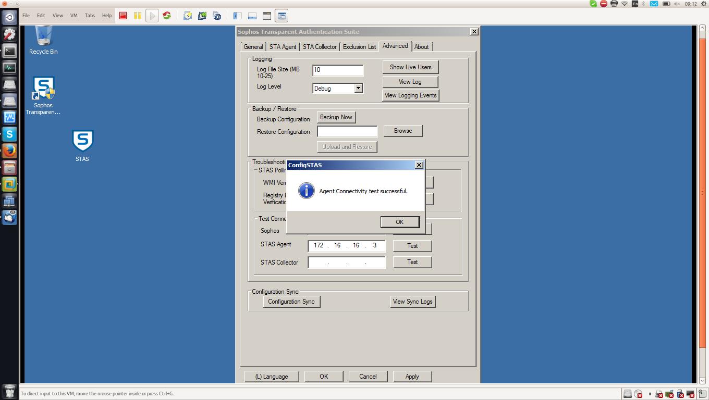Click the CD/DVD drive status bar icon
The image size is (709, 400).
click(639, 394)
